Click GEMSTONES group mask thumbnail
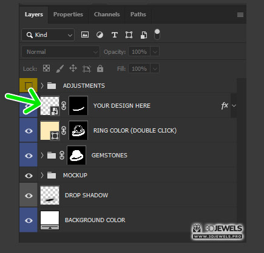The width and height of the screenshot is (264, 253). pyautogui.click(x=76, y=156)
